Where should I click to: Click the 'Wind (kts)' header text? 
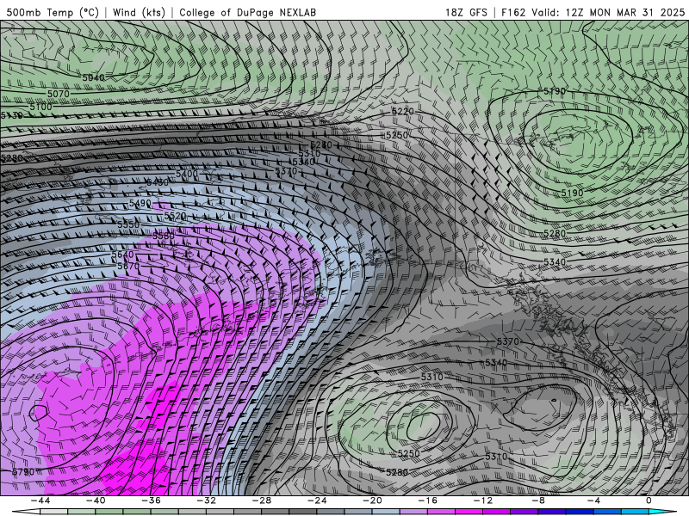pos(139,12)
